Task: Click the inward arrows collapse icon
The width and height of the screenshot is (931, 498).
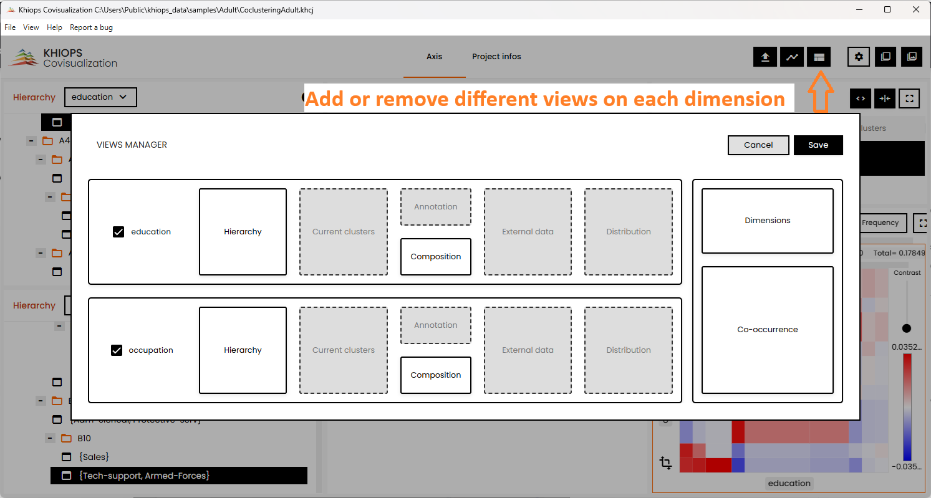Action: click(x=884, y=98)
